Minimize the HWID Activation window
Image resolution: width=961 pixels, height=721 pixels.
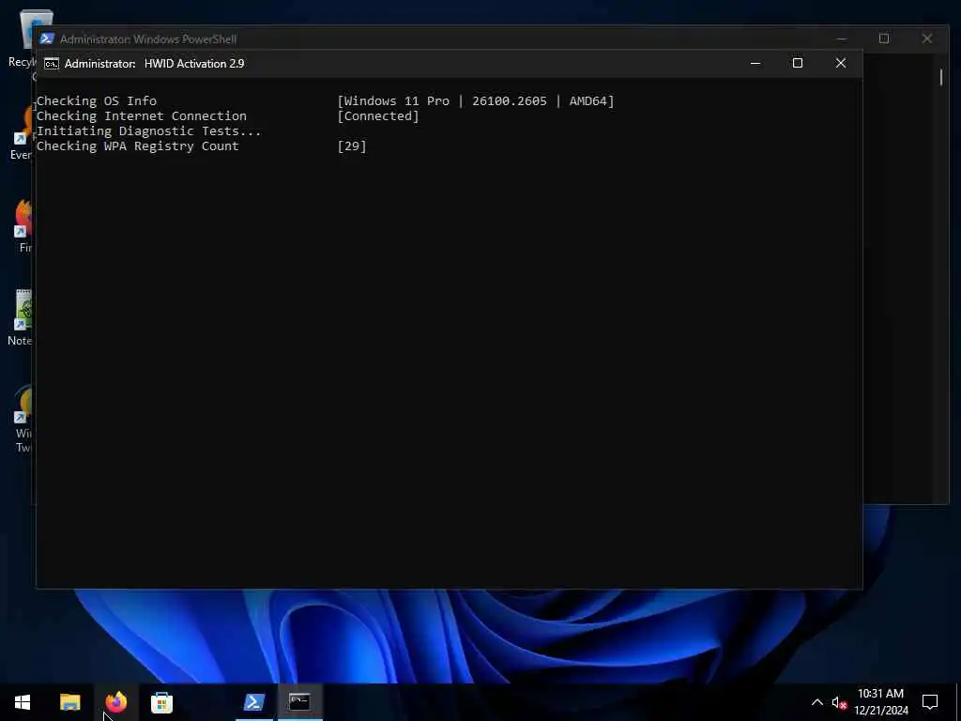click(755, 63)
